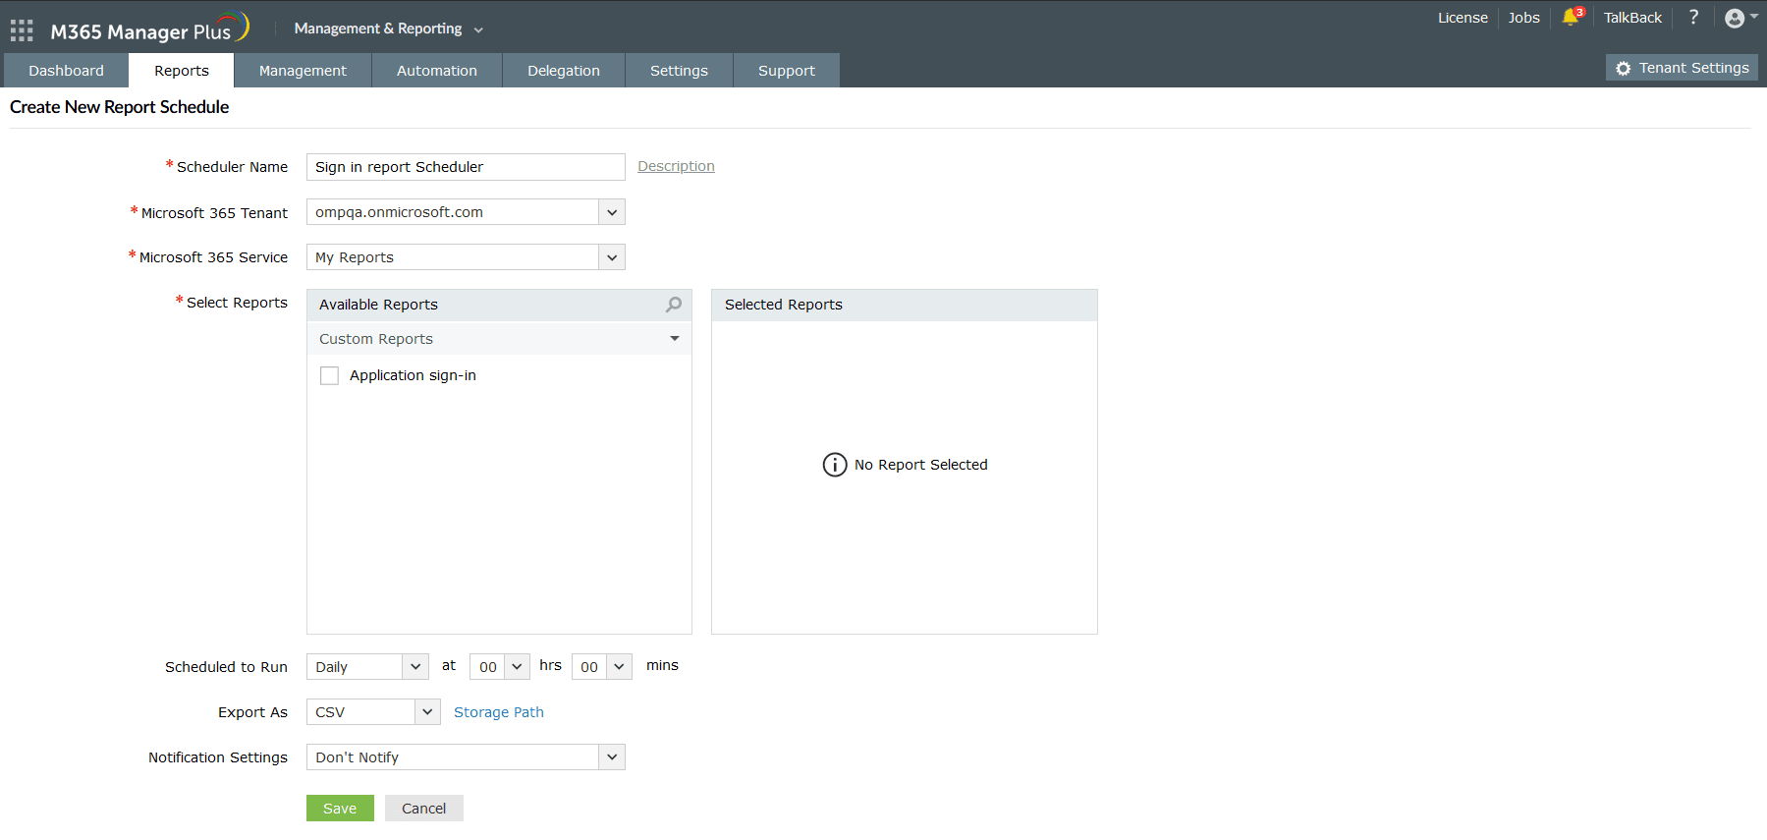Expand the Management & Reporting dropdown
The image size is (1767, 840).
388,28
